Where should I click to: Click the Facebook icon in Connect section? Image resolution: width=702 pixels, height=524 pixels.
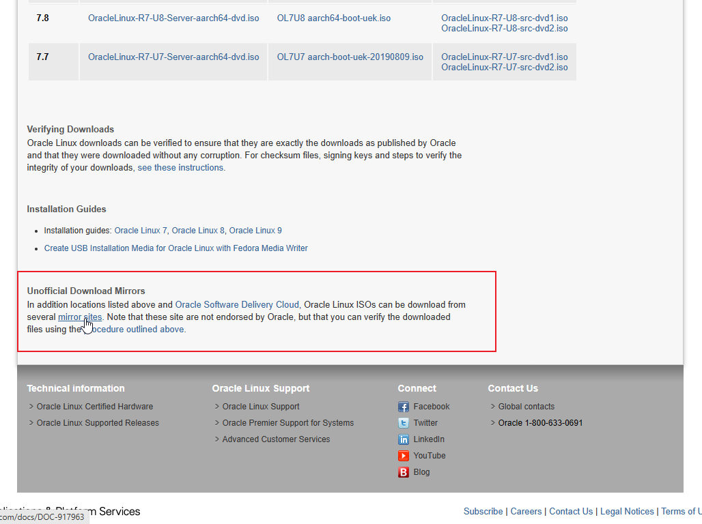click(404, 407)
